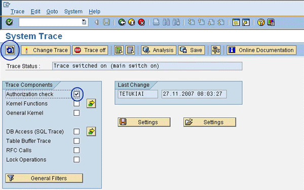Click the Find binoculars icon
Screen dimensions: 304x190
point(166,22)
